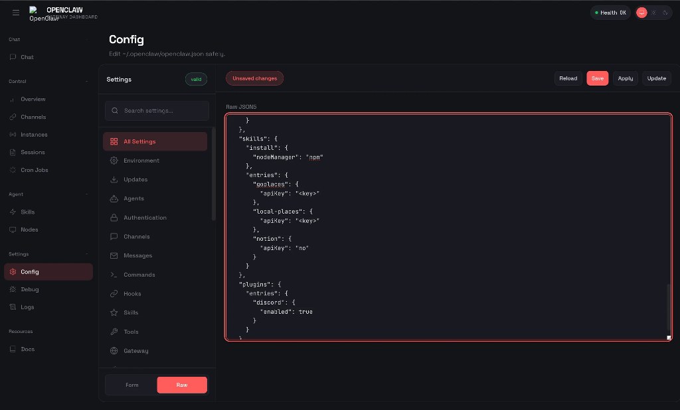
Task: Click the JSON editor vertical scrollbar
Action: coord(668,307)
